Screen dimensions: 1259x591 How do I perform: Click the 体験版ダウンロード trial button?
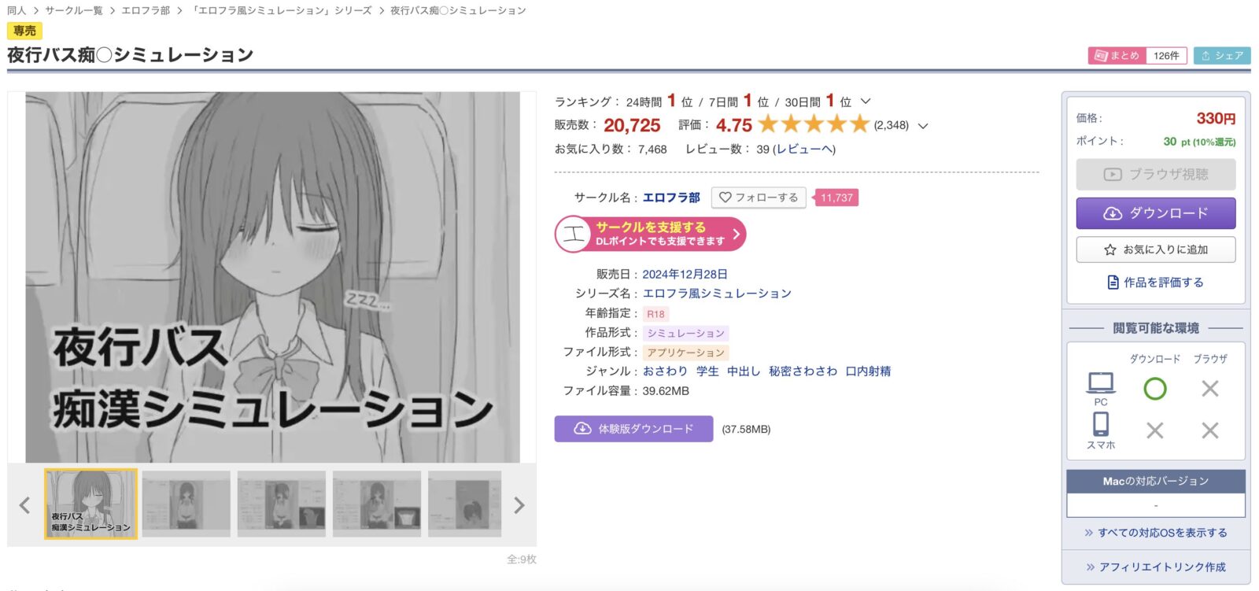(x=633, y=429)
